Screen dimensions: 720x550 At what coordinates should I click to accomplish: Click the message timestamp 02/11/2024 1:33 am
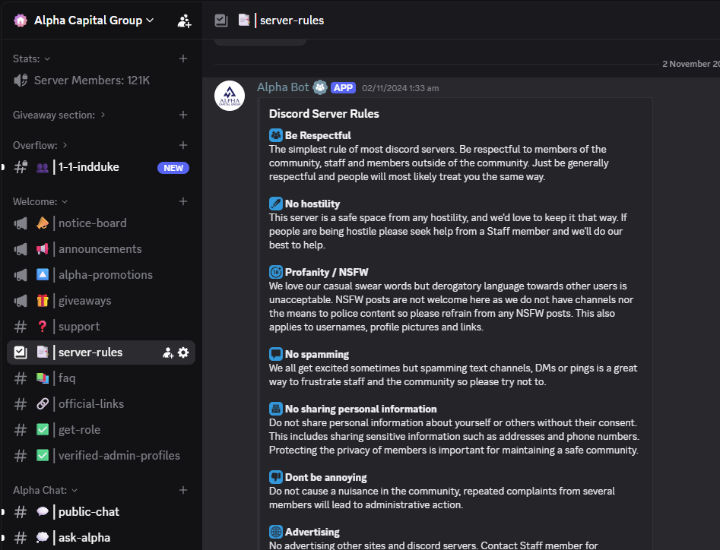coord(401,88)
